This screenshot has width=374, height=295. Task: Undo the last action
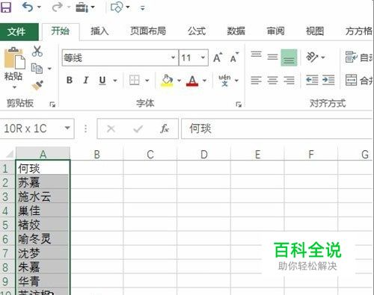click(x=27, y=7)
